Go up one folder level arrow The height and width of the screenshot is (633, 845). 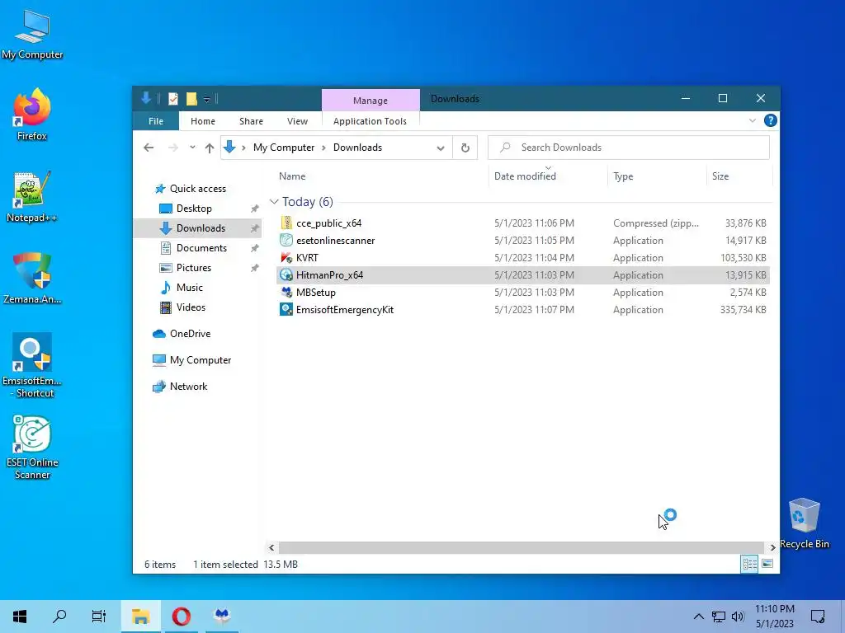pyautogui.click(x=210, y=148)
